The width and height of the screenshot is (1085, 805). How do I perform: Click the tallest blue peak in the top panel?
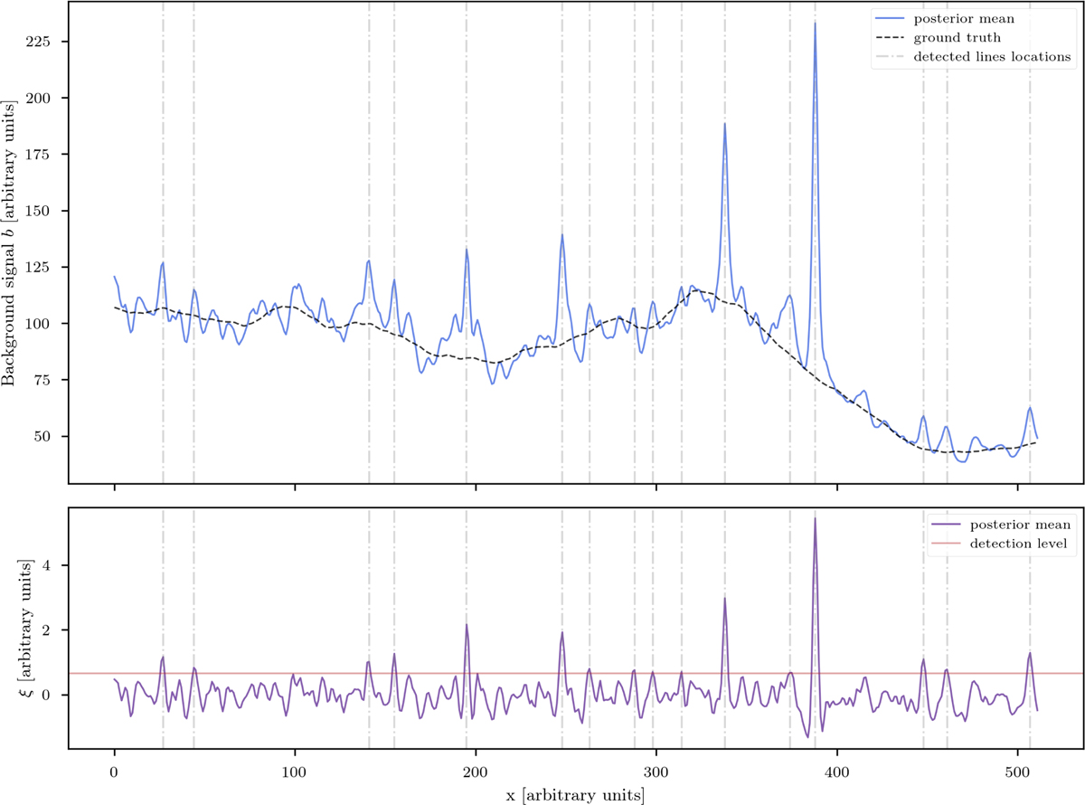815,25
